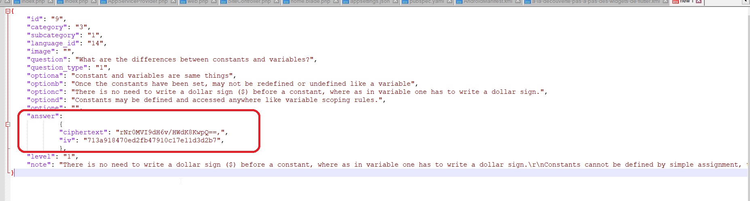The image size is (750, 201).
Task: Click the "question_type": "1" line
Action: click(69, 68)
